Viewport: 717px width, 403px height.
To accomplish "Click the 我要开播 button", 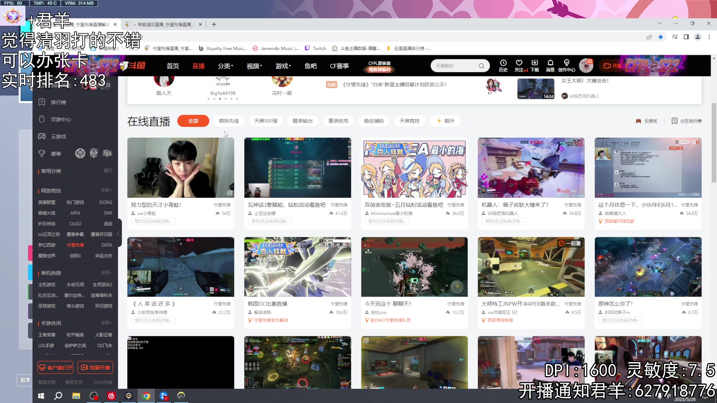I will tap(95, 367).
